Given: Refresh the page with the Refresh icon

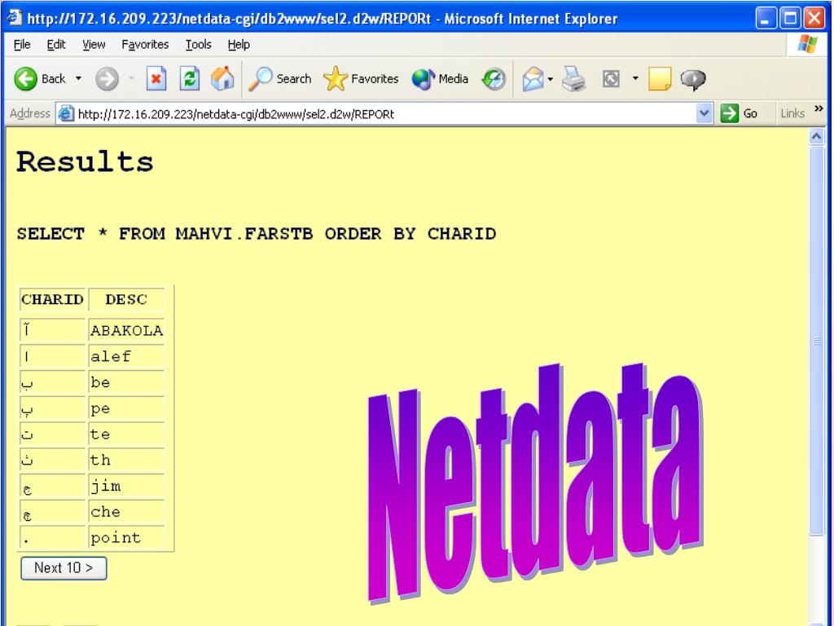Looking at the screenshot, I should coord(189,79).
